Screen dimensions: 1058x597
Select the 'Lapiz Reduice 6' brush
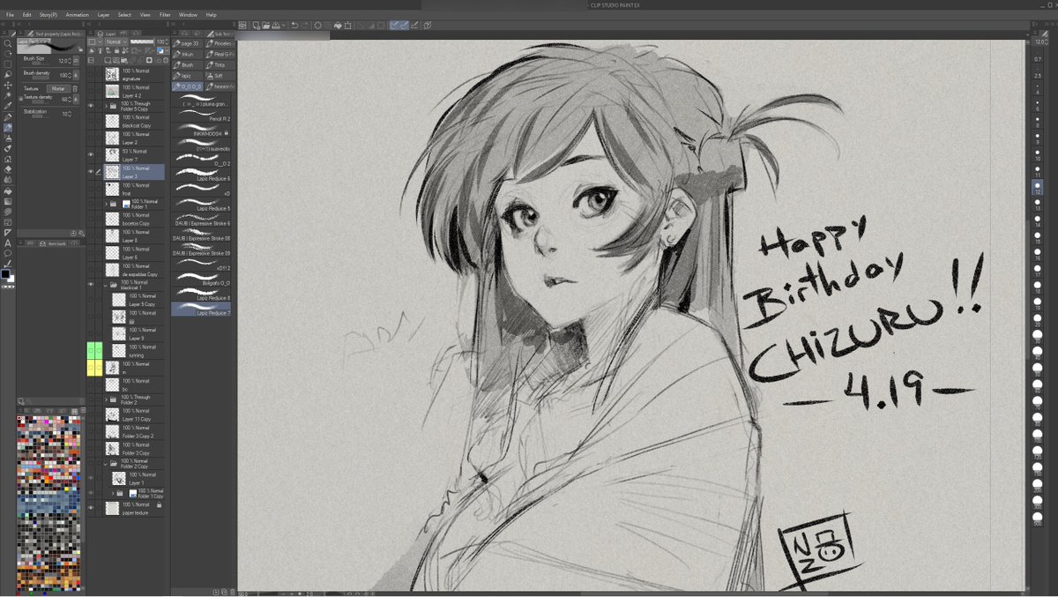click(201, 174)
